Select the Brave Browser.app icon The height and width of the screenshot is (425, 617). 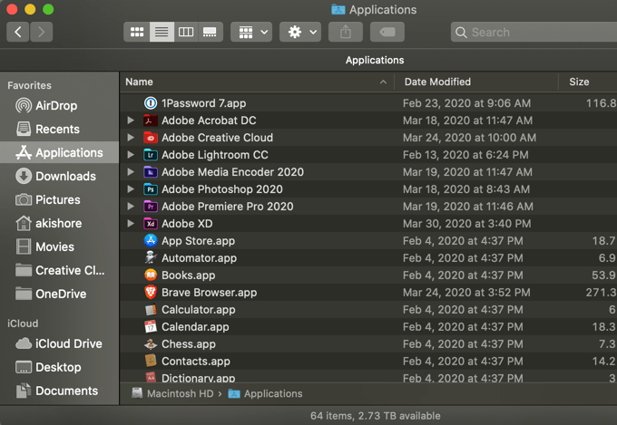pyautogui.click(x=151, y=292)
